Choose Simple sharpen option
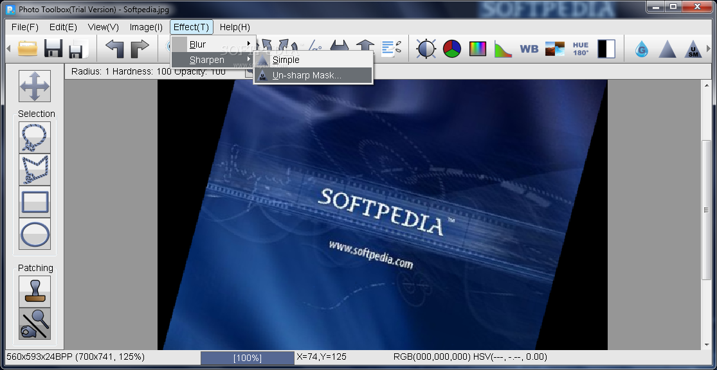The width and height of the screenshot is (717, 370). (x=313, y=60)
